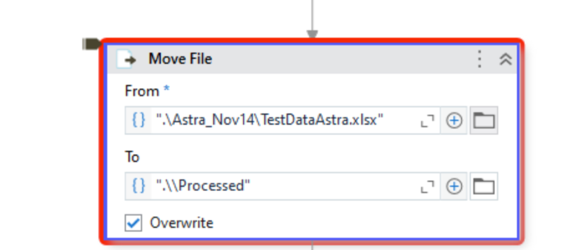Browse for the From file using folder icon
565x250 pixels.
click(x=484, y=120)
